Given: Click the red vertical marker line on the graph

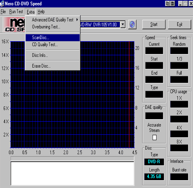Looking at the screenshot, I should [129, 94].
